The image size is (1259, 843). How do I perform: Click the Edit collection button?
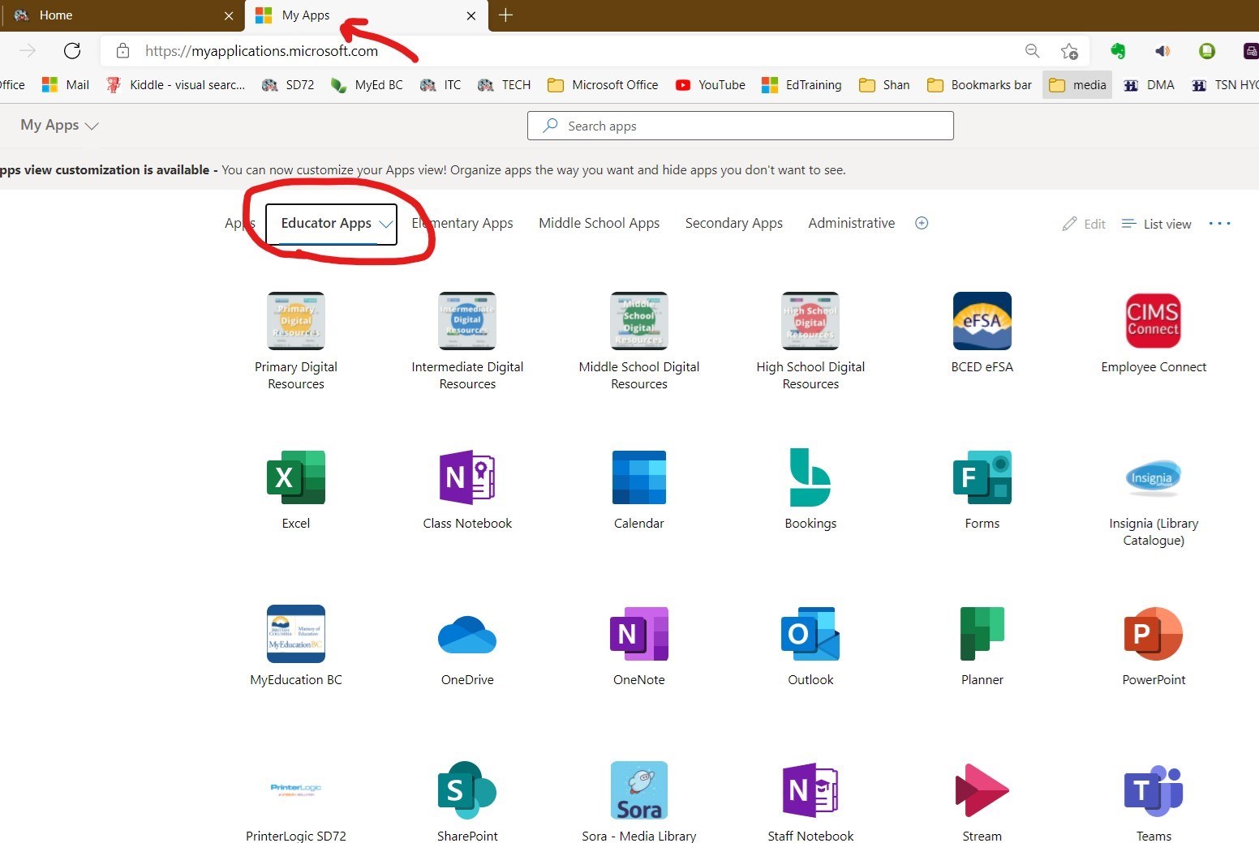pos(1084,224)
